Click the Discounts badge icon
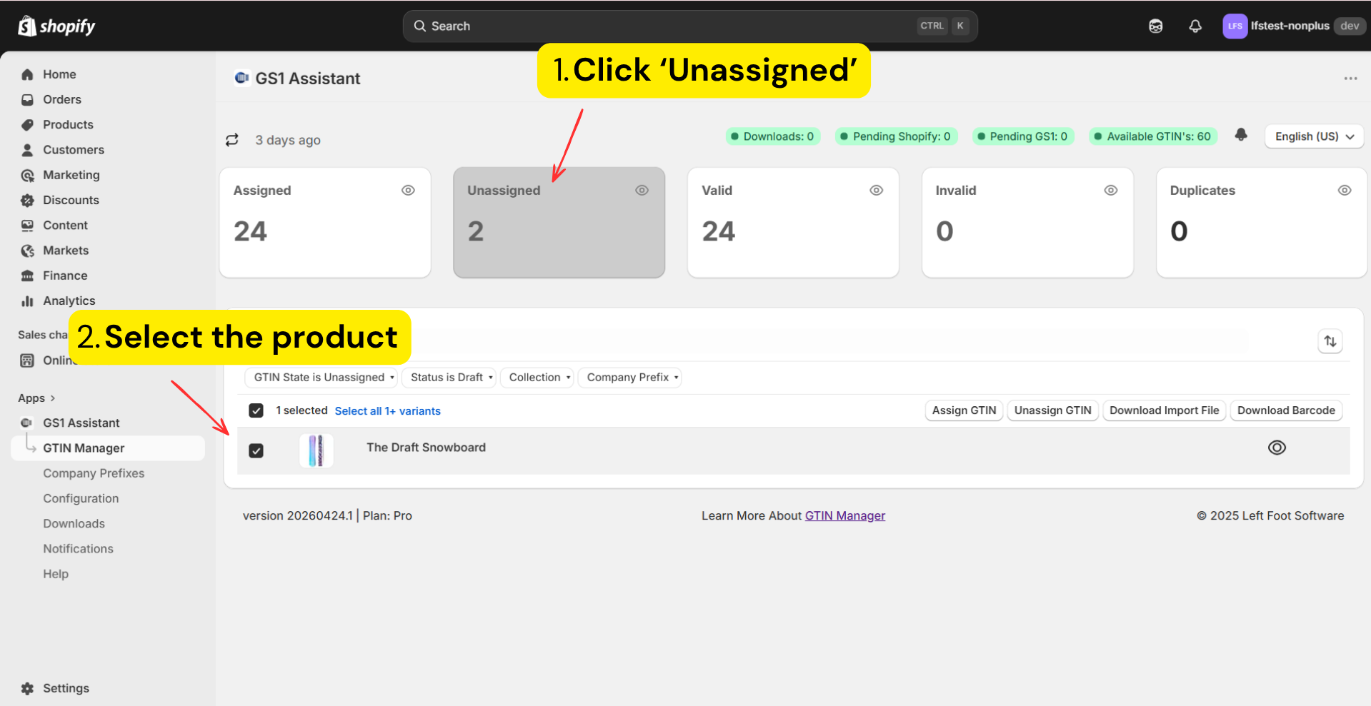This screenshot has height=706, width=1371. (x=28, y=201)
